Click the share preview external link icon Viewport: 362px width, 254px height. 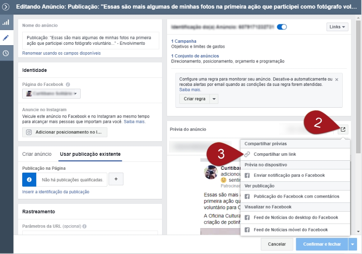point(343,129)
